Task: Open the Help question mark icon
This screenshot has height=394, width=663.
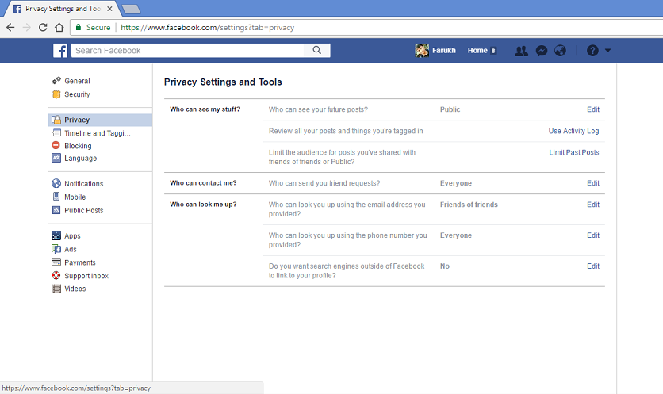Action: 592,51
